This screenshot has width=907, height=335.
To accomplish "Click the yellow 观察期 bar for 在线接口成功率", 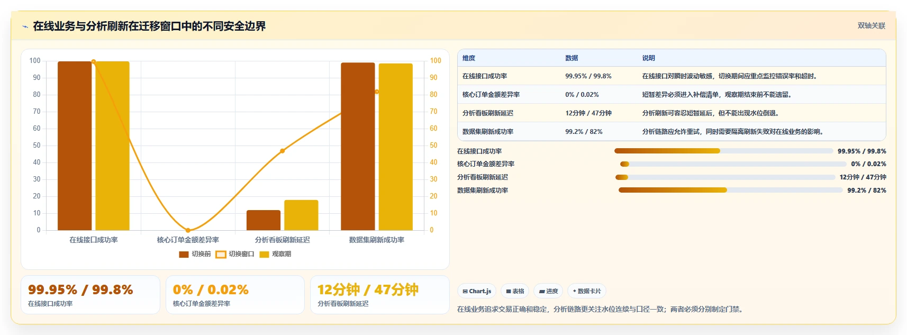I will point(112,146).
